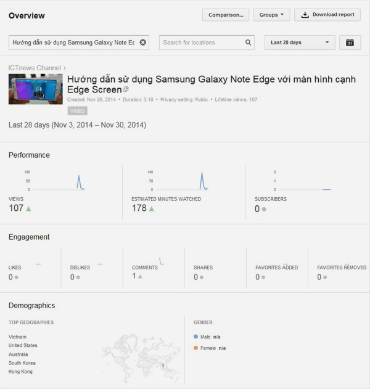
Task: Open the video thumbnail of Galaxy Note Edge
Action: click(x=36, y=89)
